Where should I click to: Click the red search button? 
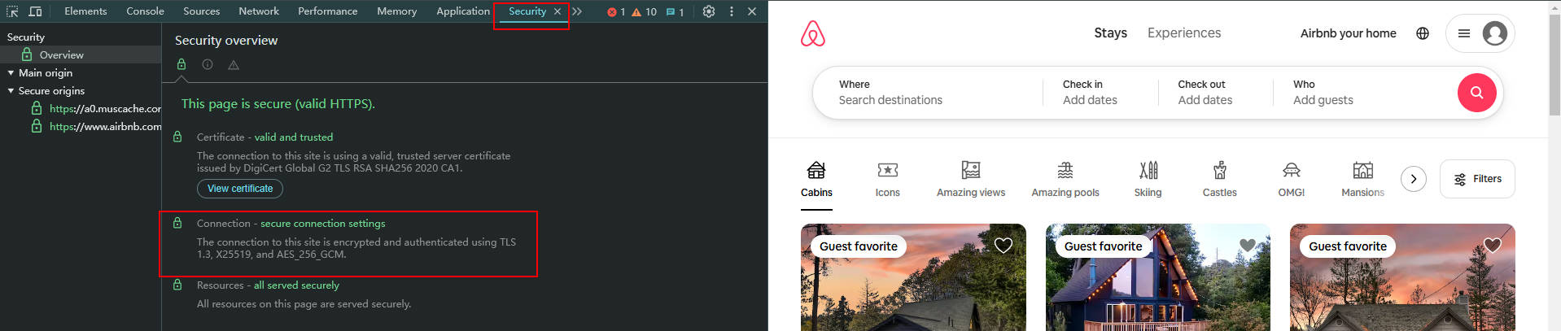tap(1476, 93)
